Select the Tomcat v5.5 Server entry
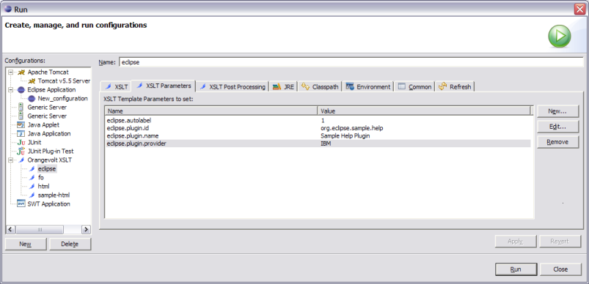589x284 pixels. point(64,81)
